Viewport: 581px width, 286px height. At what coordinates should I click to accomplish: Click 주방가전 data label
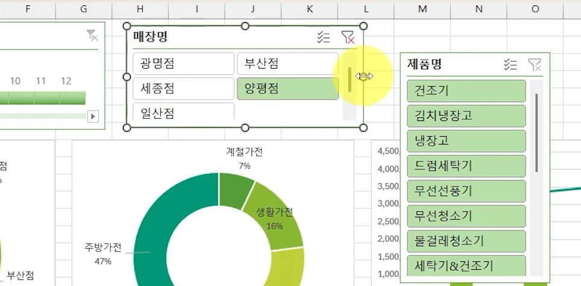[x=103, y=254]
